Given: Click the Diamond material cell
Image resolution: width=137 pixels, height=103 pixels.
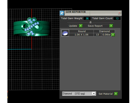Looking at the screenshot, I should point(104,31).
